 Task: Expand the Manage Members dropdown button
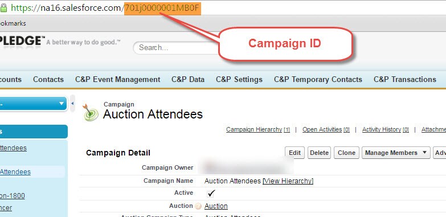coord(396,153)
